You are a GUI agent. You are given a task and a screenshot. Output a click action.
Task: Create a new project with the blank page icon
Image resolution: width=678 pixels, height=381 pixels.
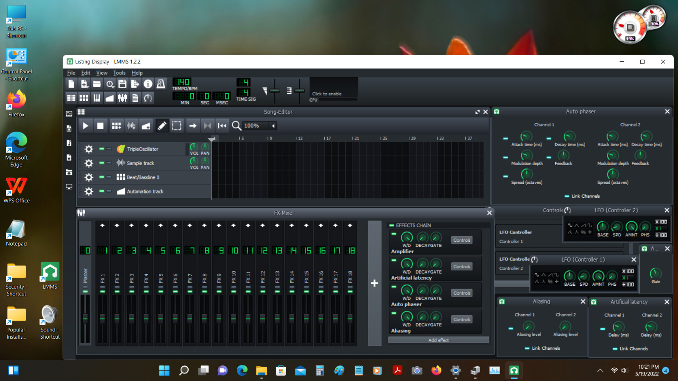click(71, 84)
